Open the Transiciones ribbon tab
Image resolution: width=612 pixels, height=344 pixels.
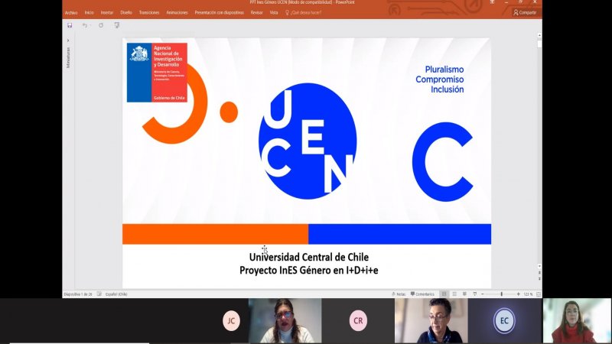[149, 12]
